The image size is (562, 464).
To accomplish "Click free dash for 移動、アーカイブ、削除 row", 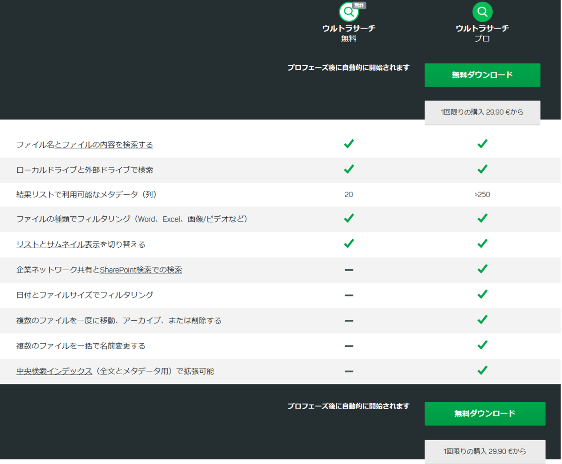I will pos(348,321).
